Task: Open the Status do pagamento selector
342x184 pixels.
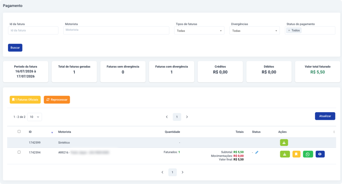Action: click(310, 30)
